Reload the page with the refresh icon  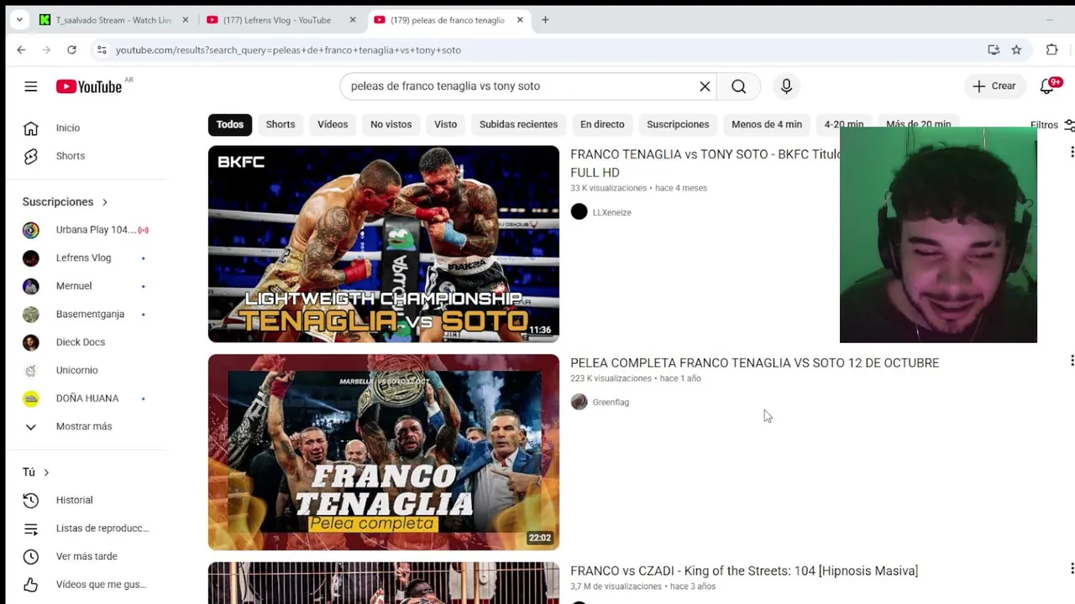click(71, 50)
